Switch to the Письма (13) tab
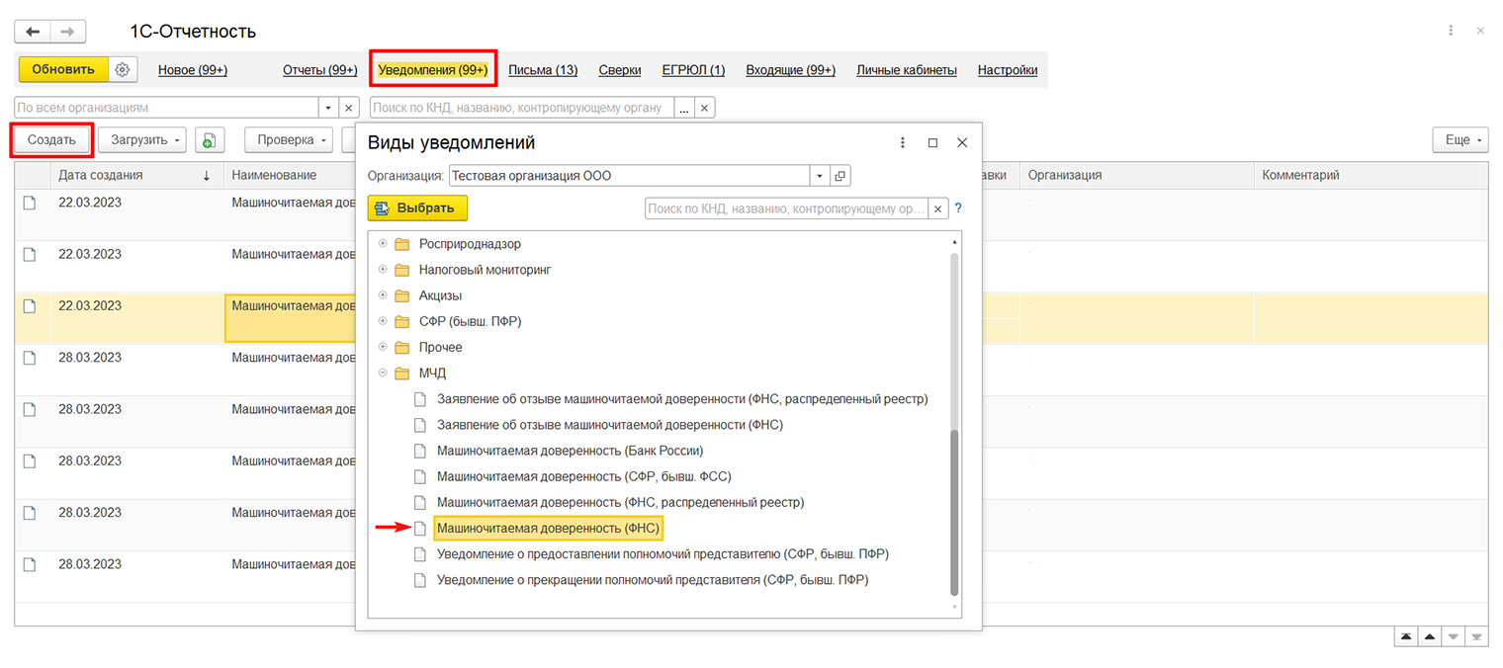 coord(543,70)
